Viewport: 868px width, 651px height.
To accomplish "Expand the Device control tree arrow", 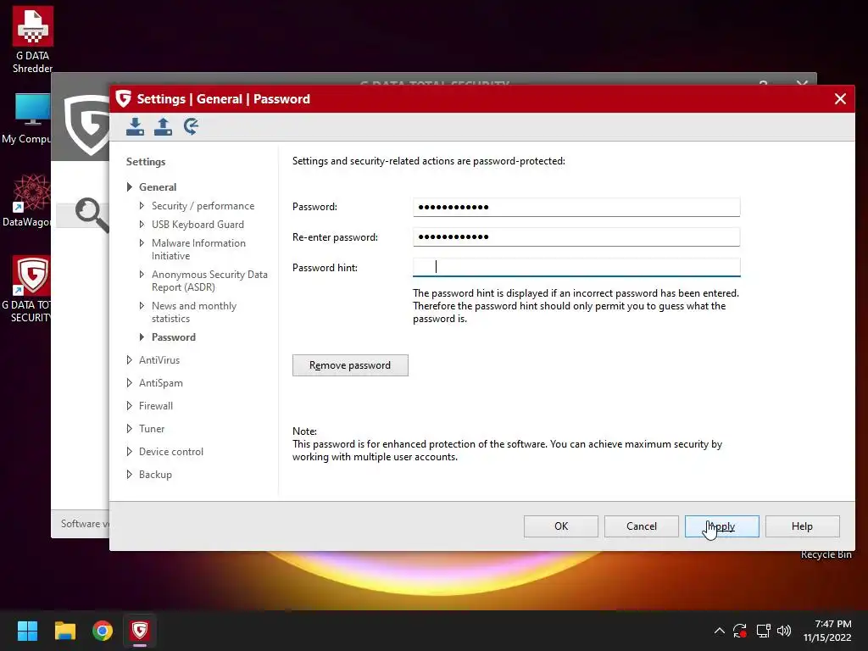I will coord(129,451).
